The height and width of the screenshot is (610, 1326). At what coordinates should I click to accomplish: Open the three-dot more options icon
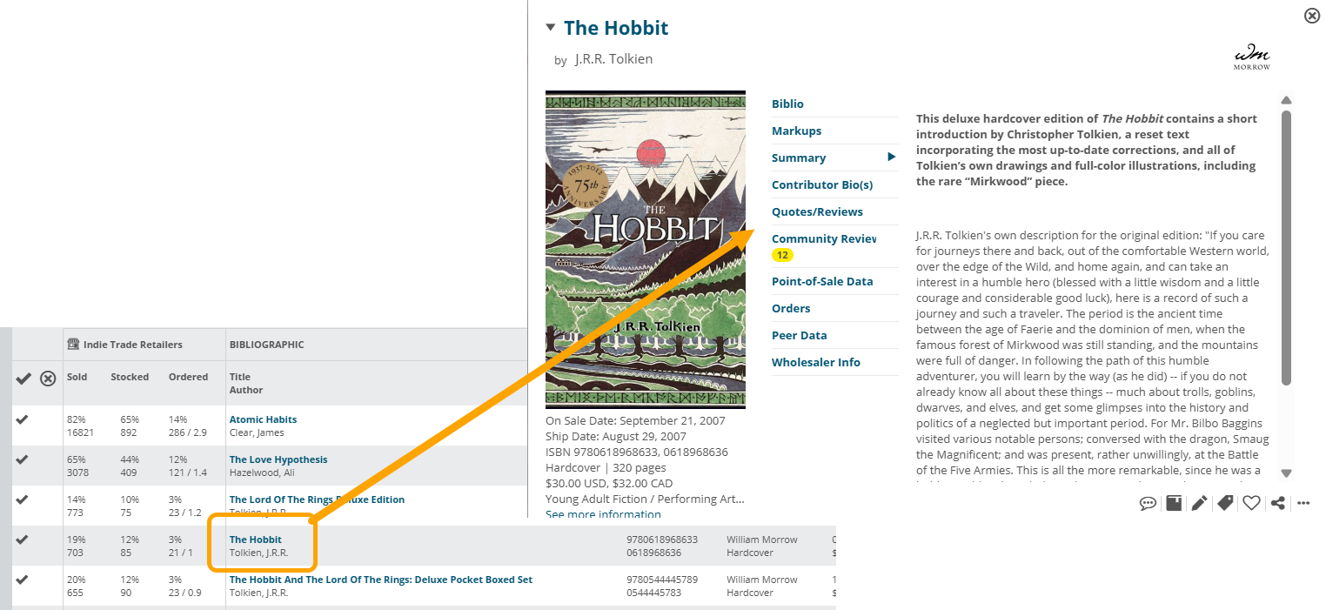tap(1303, 503)
